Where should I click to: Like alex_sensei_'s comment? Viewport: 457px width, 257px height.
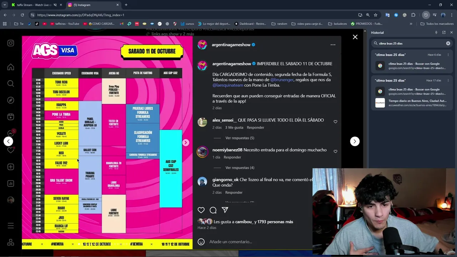click(x=335, y=122)
